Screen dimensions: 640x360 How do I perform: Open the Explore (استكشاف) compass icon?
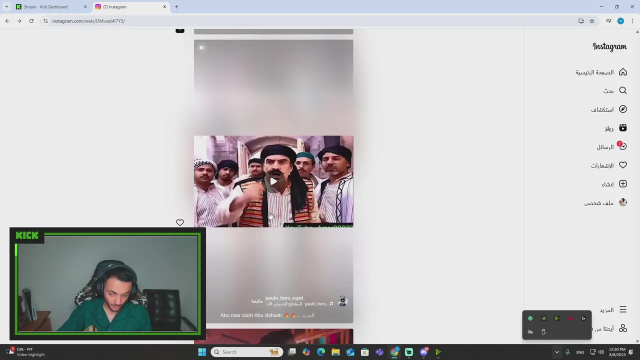(622, 109)
